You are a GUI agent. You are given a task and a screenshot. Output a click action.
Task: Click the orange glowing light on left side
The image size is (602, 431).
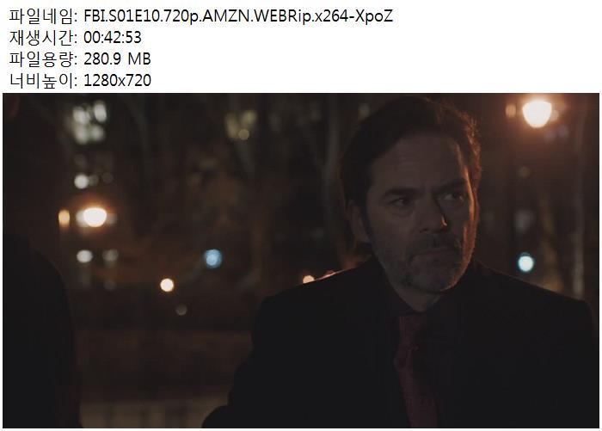[94, 217]
